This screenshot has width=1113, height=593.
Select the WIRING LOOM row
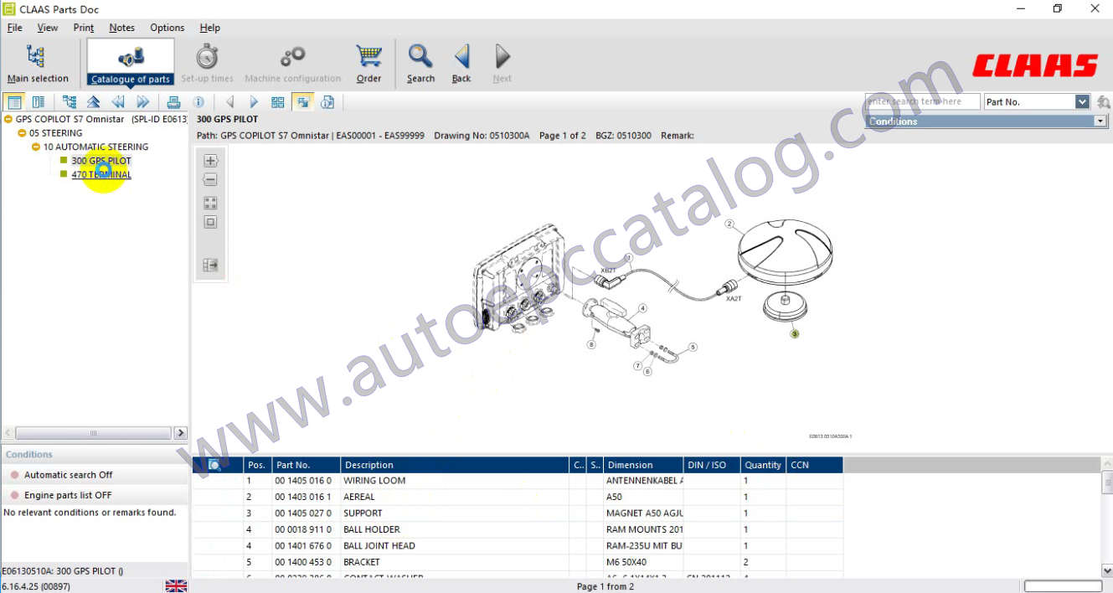(x=518, y=481)
